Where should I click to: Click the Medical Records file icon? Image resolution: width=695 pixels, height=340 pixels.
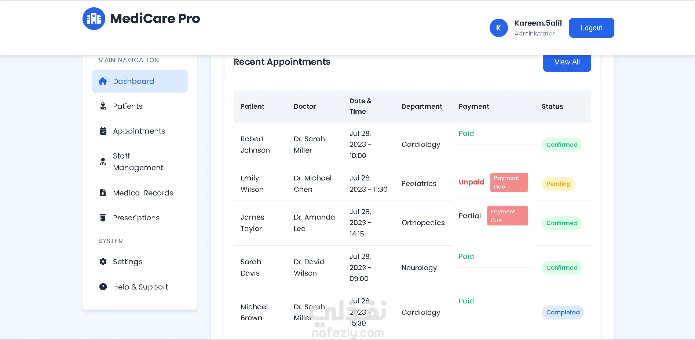pos(103,193)
